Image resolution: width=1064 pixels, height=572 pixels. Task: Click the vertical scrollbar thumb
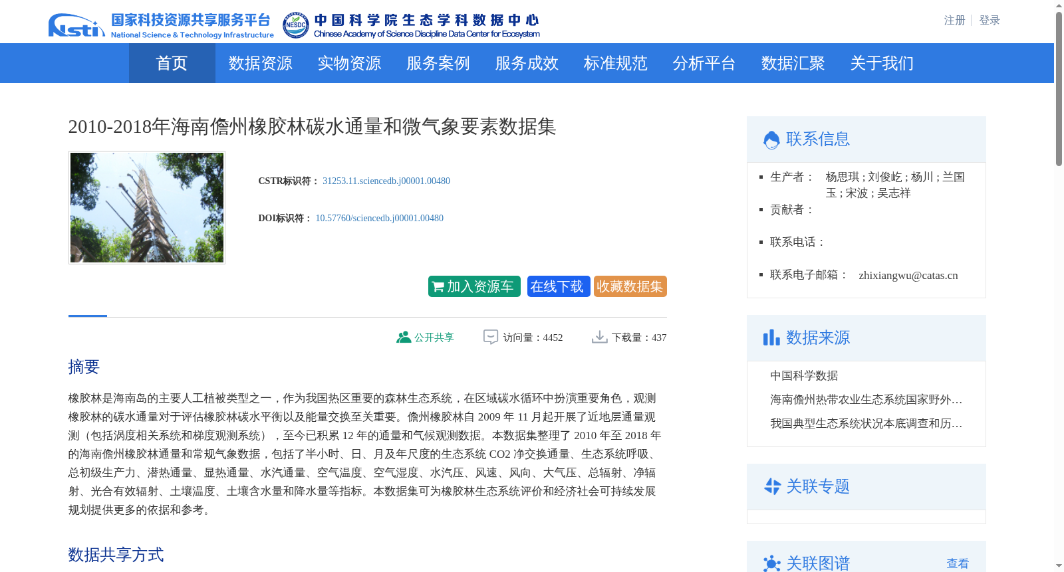click(x=1059, y=89)
